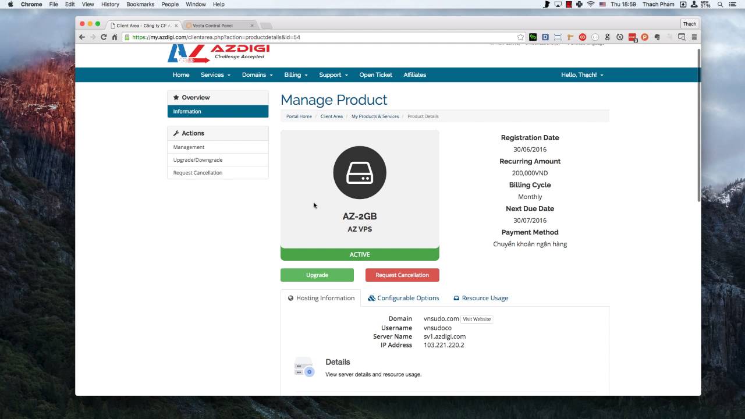Click the red Request Cancellation button
The image size is (745, 419).
coord(402,275)
